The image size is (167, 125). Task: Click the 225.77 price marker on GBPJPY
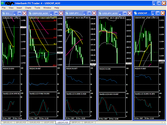(93, 64)
